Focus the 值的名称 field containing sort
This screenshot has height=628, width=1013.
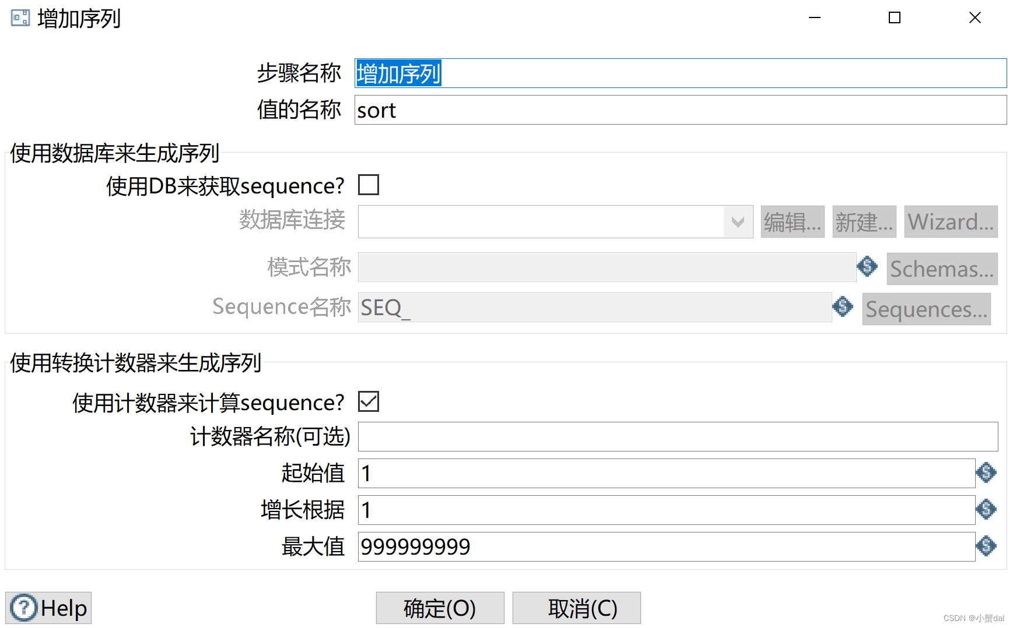[x=681, y=110]
